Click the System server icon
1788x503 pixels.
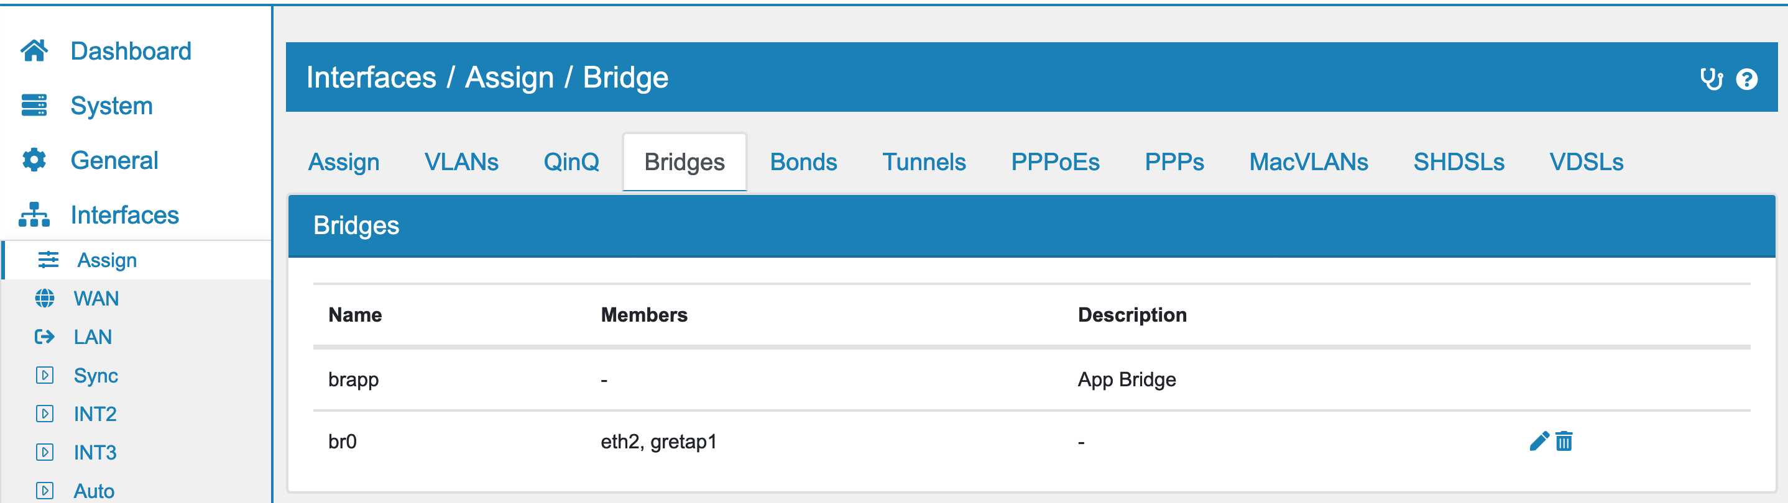34,106
